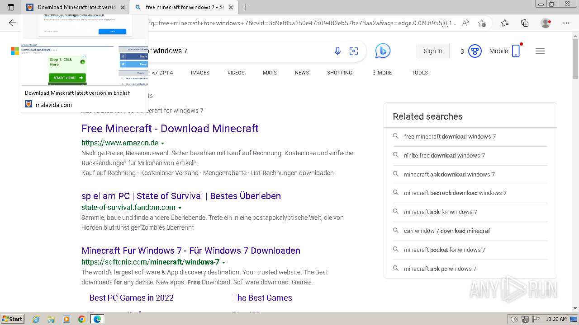Open the Windows Start menu
579x325 pixels.
[x=13, y=319]
